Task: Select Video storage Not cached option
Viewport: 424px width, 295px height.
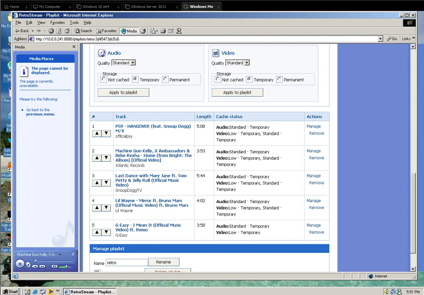Action: (218, 80)
